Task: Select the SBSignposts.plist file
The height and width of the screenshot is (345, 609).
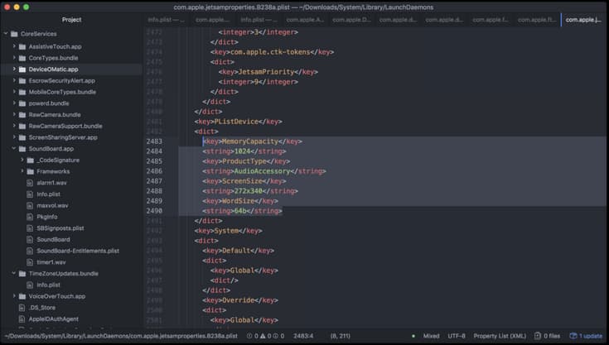Action: coord(60,228)
